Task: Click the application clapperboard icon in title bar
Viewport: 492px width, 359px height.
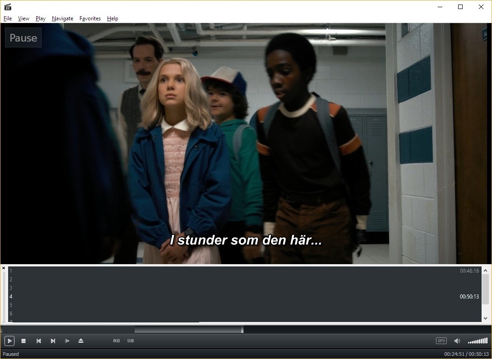Action: (x=8, y=7)
